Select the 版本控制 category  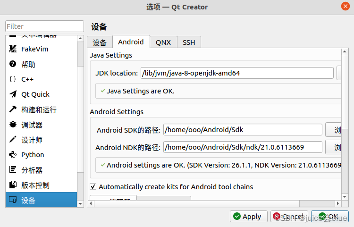click(42, 185)
